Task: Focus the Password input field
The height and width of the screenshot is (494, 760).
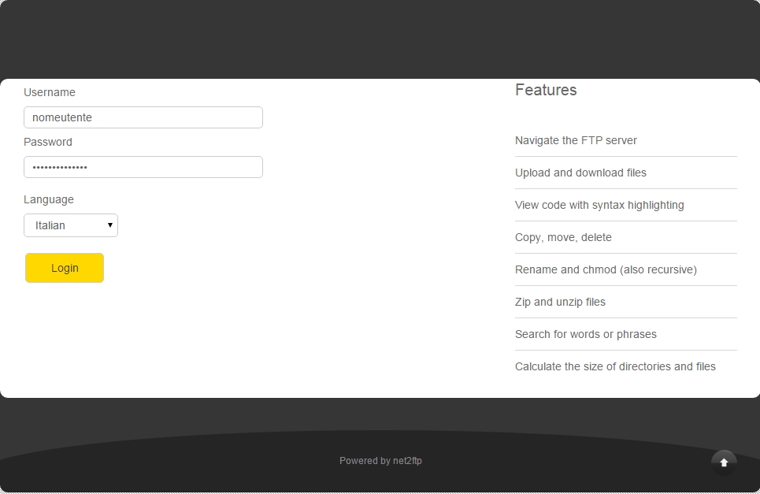Action: pos(143,167)
